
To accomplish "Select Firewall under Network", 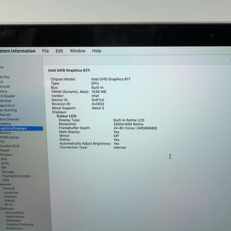I will 9,188.
